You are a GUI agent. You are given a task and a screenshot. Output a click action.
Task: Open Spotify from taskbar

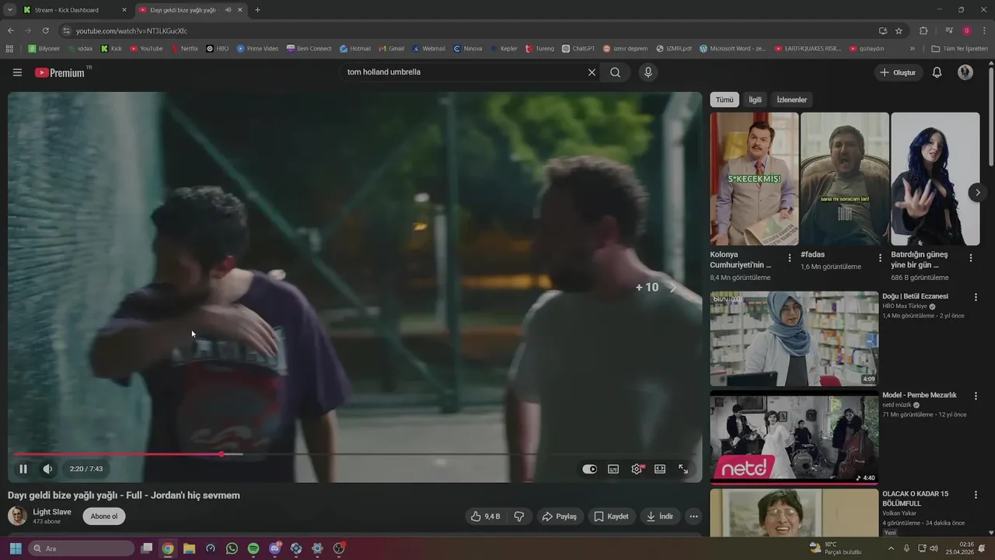pos(253,548)
